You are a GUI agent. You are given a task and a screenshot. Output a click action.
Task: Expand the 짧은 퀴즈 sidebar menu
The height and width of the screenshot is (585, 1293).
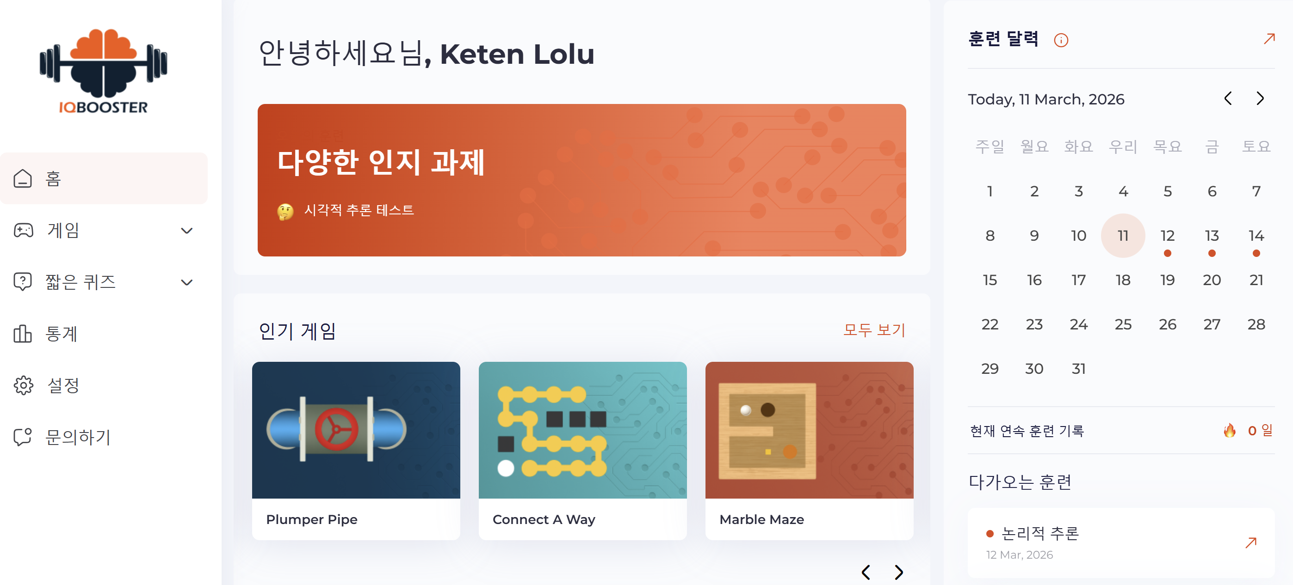187,282
